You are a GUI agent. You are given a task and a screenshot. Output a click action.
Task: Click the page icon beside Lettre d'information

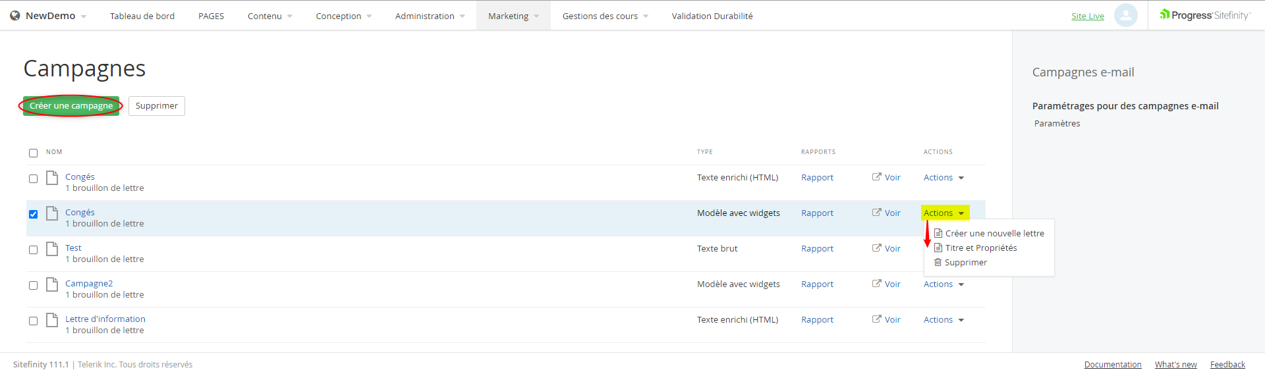[52, 320]
